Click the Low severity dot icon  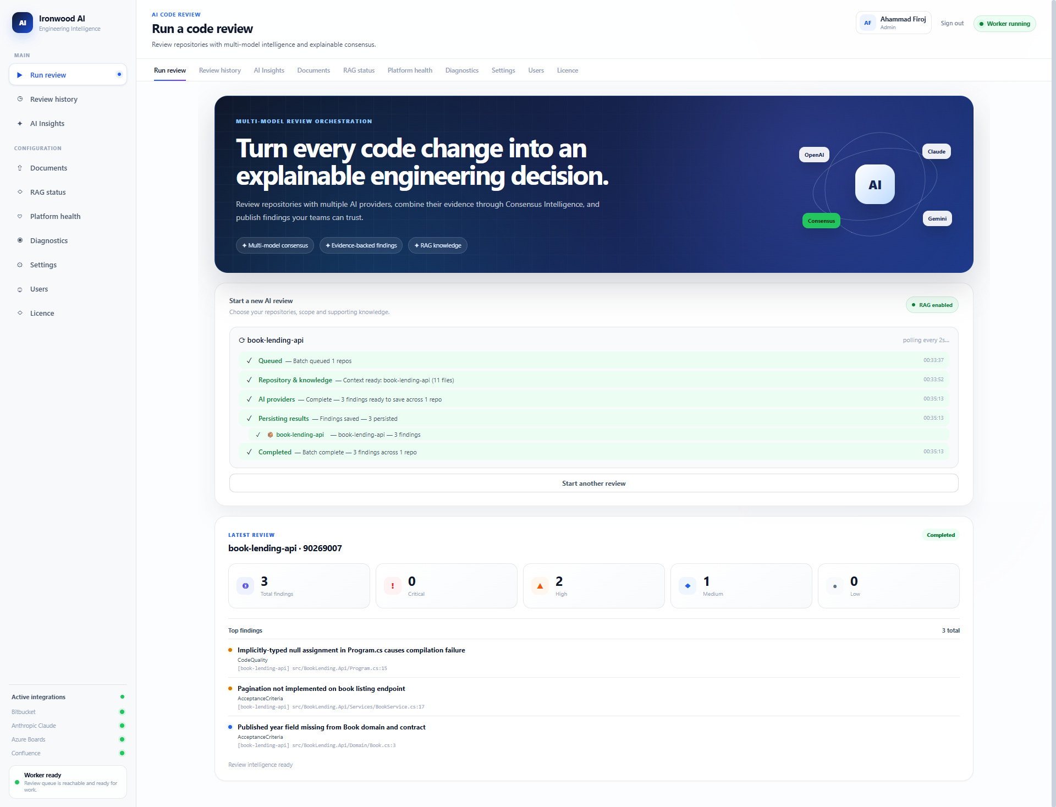point(835,586)
